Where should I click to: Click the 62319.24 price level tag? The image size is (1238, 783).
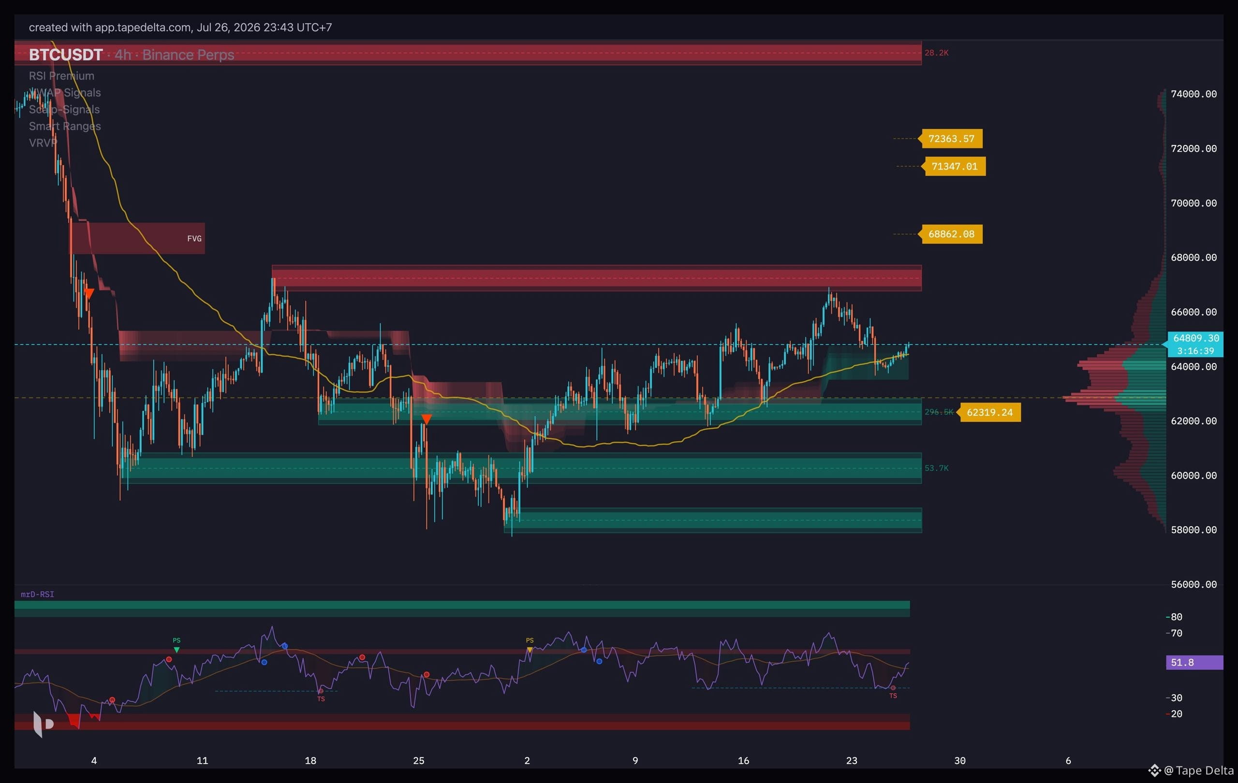pos(990,412)
